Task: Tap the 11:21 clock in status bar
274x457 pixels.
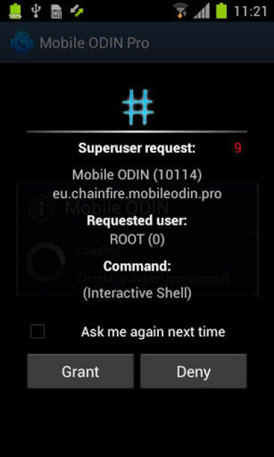Action: (x=251, y=12)
